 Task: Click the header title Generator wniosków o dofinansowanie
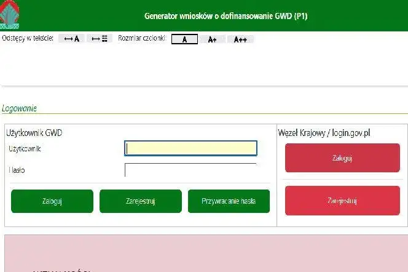[226, 16]
